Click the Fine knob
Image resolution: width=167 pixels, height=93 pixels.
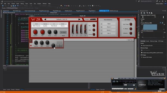[55, 32]
